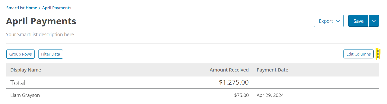Open the Export dropdown menu

329,21
